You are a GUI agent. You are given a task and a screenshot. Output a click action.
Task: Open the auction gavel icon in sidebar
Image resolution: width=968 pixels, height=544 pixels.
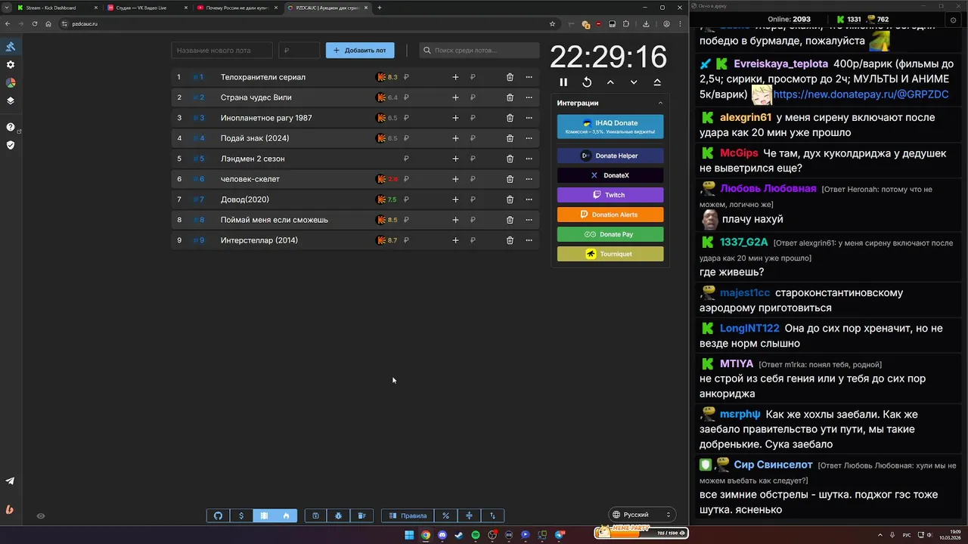[x=11, y=47]
